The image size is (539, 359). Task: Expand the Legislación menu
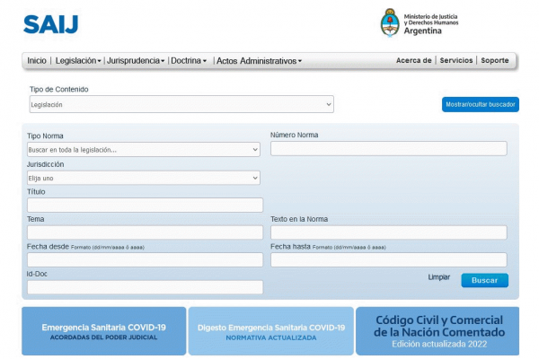pyautogui.click(x=78, y=61)
